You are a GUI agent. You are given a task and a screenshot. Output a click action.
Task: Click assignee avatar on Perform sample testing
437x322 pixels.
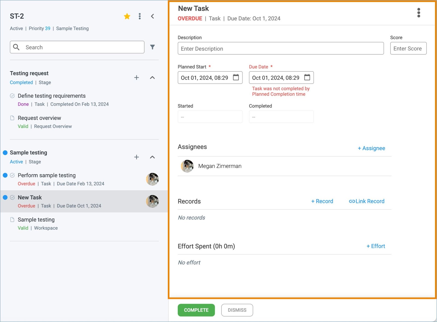pos(152,179)
